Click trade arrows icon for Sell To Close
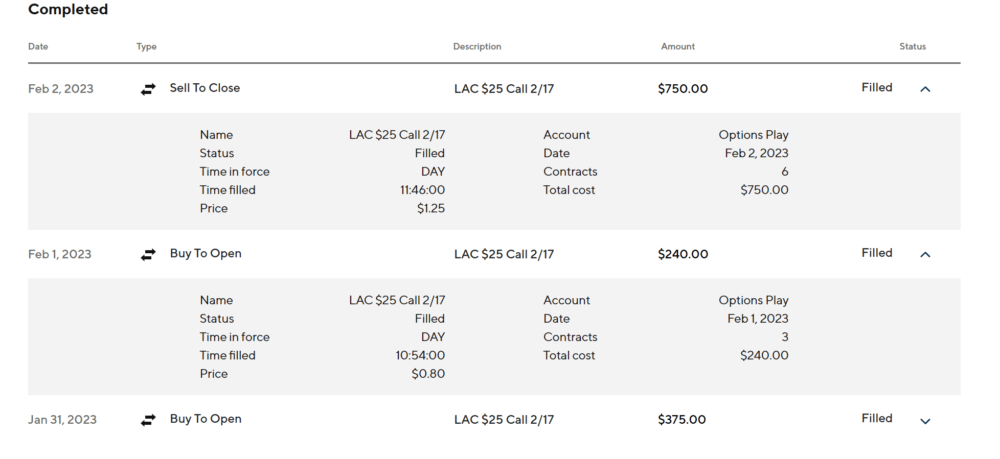 click(148, 89)
